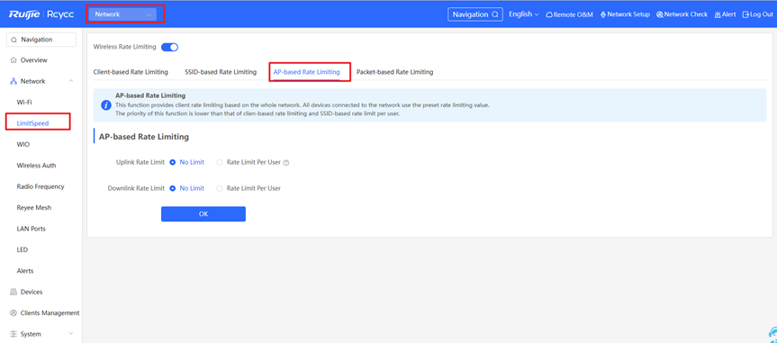Image resolution: width=777 pixels, height=343 pixels.
Task: Open the WIO menu item
Action: [x=23, y=144]
